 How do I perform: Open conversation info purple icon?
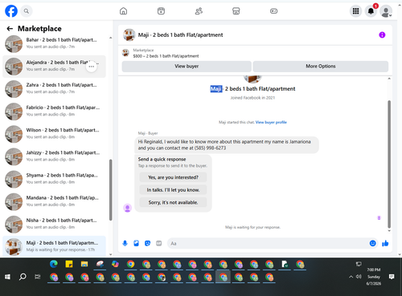(382, 34)
